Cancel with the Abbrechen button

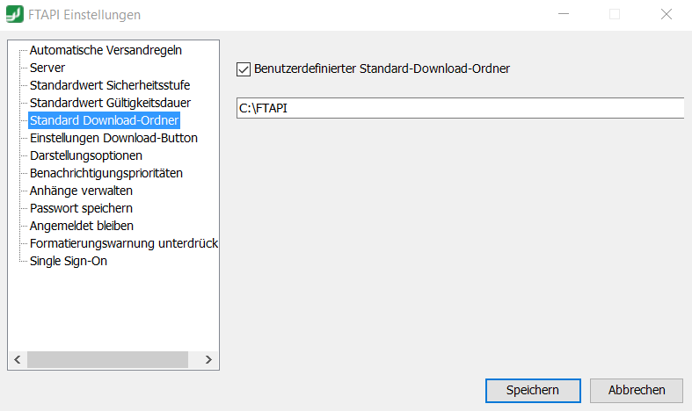[637, 390]
